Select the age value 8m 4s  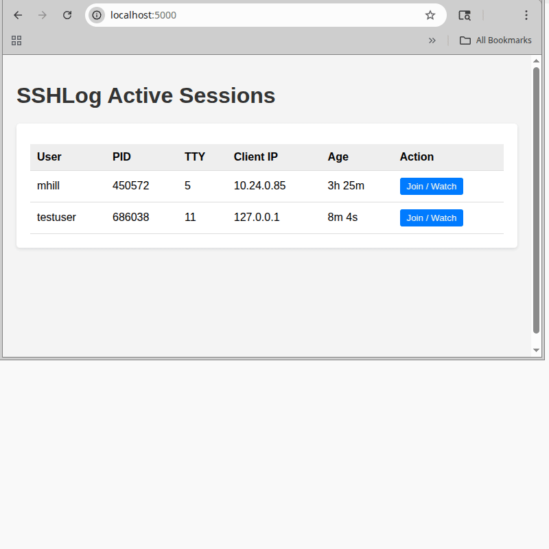pos(342,217)
